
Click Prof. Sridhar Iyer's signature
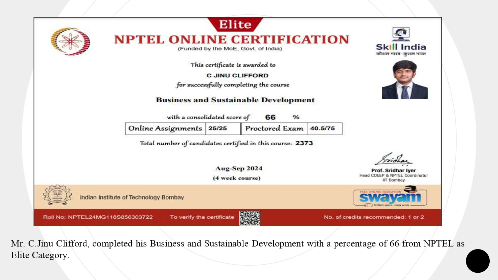click(394, 160)
